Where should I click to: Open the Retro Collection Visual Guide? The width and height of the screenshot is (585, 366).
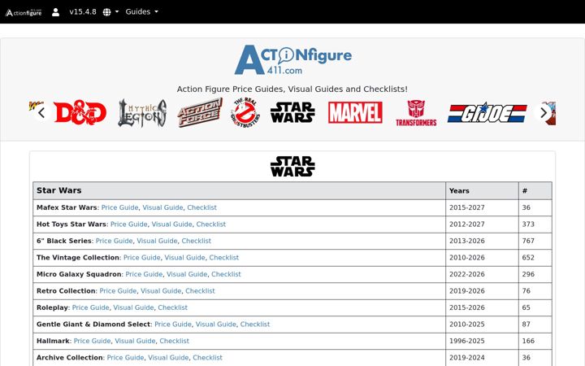tap(161, 291)
